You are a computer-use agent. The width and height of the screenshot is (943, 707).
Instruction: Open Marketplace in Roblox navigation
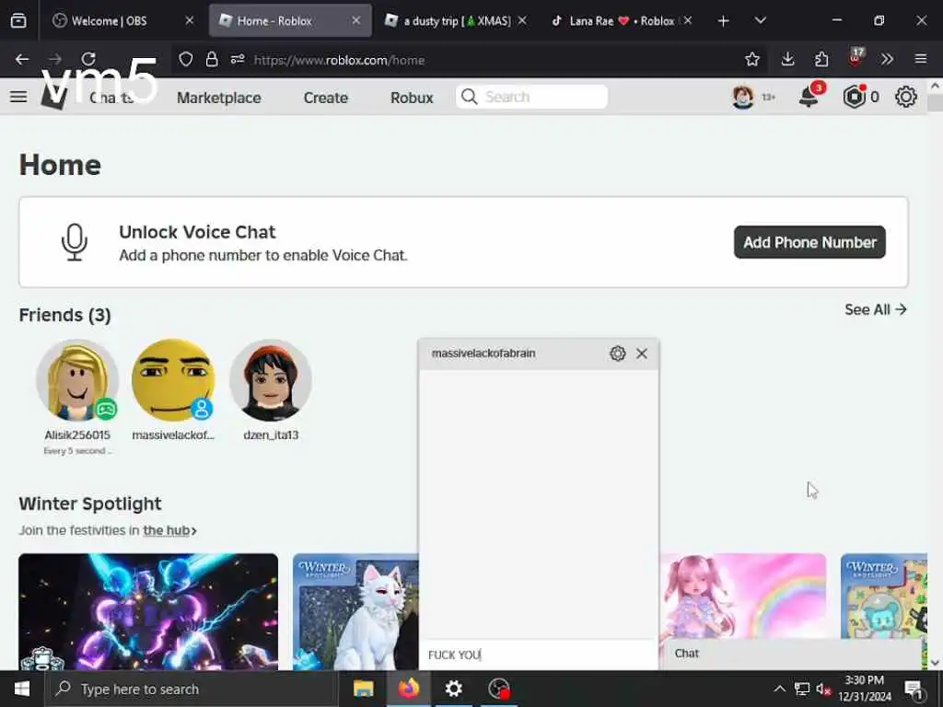click(219, 98)
